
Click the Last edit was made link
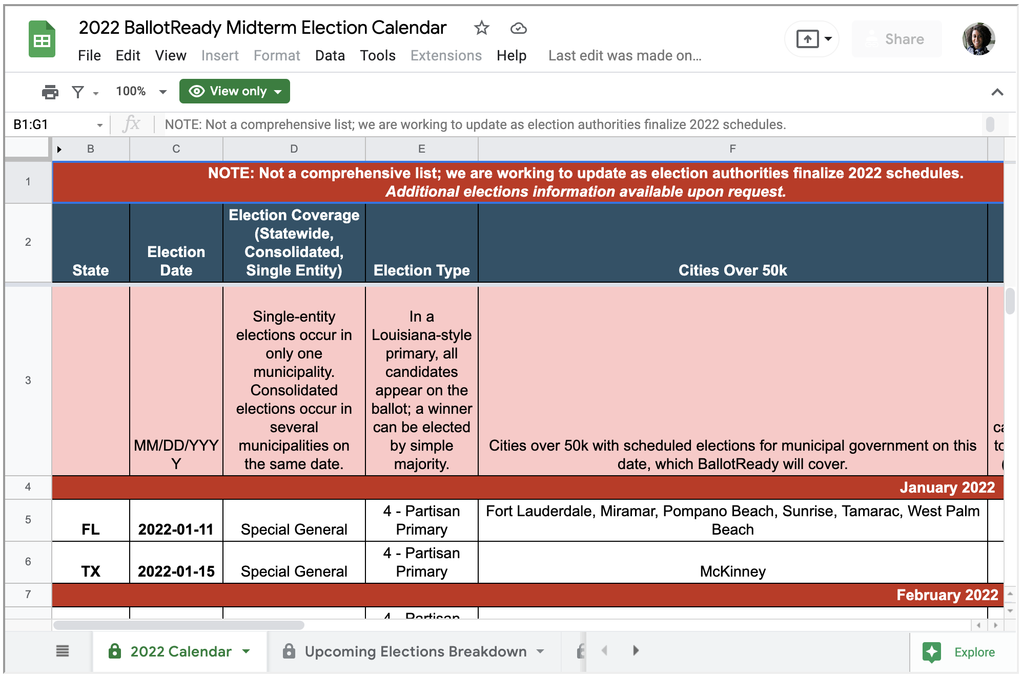[624, 55]
